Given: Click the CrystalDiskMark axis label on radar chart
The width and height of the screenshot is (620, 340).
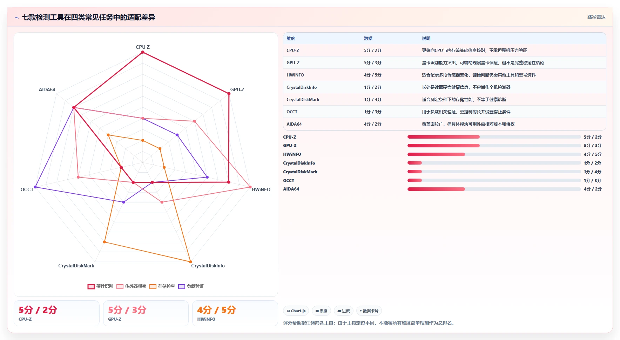Looking at the screenshot, I should (x=76, y=266).
